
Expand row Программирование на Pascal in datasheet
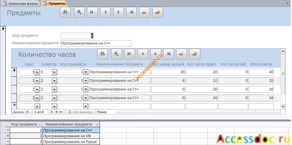(8, 142)
